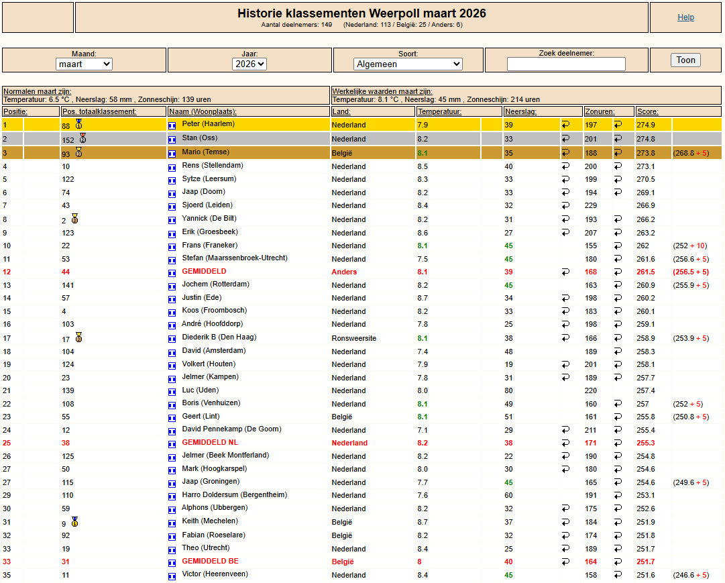Viewport: 725px width, 583px height.
Task: Open the Help link
Action: click(685, 17)
